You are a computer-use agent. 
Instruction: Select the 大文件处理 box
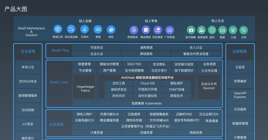pyautogui.click(x=209, y=71)
